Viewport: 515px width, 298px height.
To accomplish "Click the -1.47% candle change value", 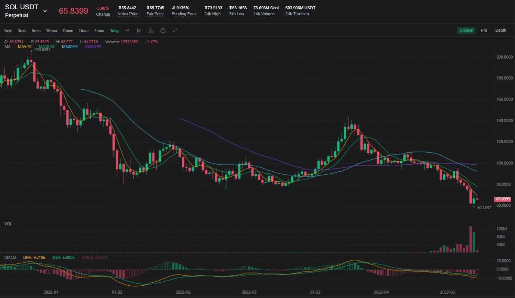I will [x=152, y=42].
